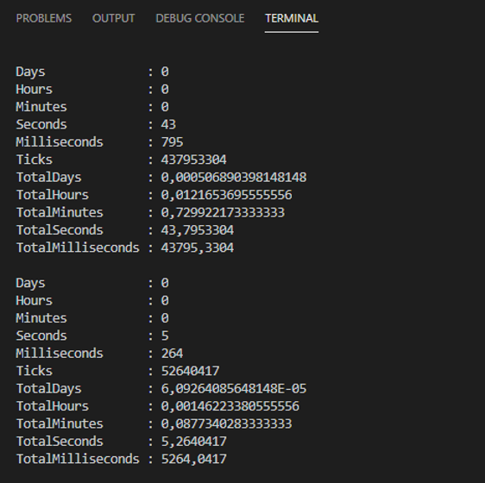Click the Milliseconds value 264
Screen dimensions: 485x483
(x=173, y=354)
